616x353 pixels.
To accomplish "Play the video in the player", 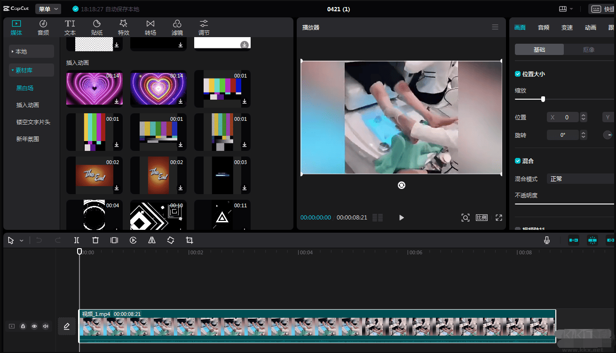I will (x=402, y=218).
